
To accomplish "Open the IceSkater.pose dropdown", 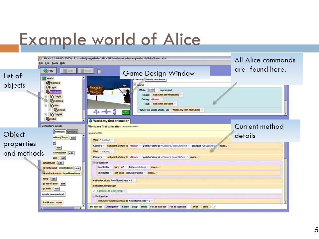I will coord(136,173).
